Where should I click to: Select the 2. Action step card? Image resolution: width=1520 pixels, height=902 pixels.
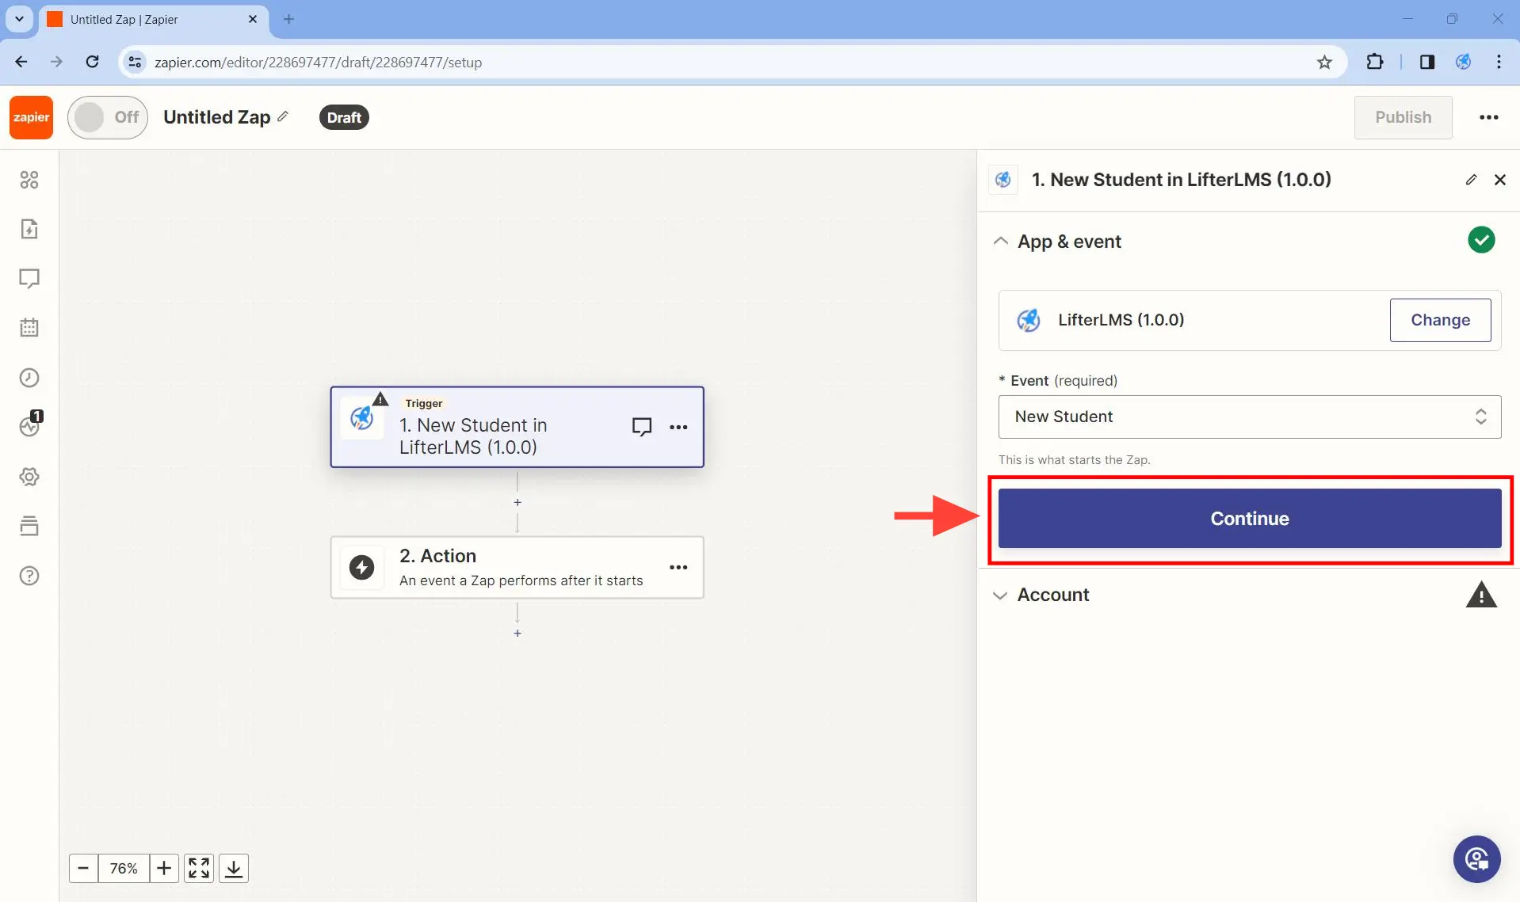pyautogui.click(x=517, y=567)
